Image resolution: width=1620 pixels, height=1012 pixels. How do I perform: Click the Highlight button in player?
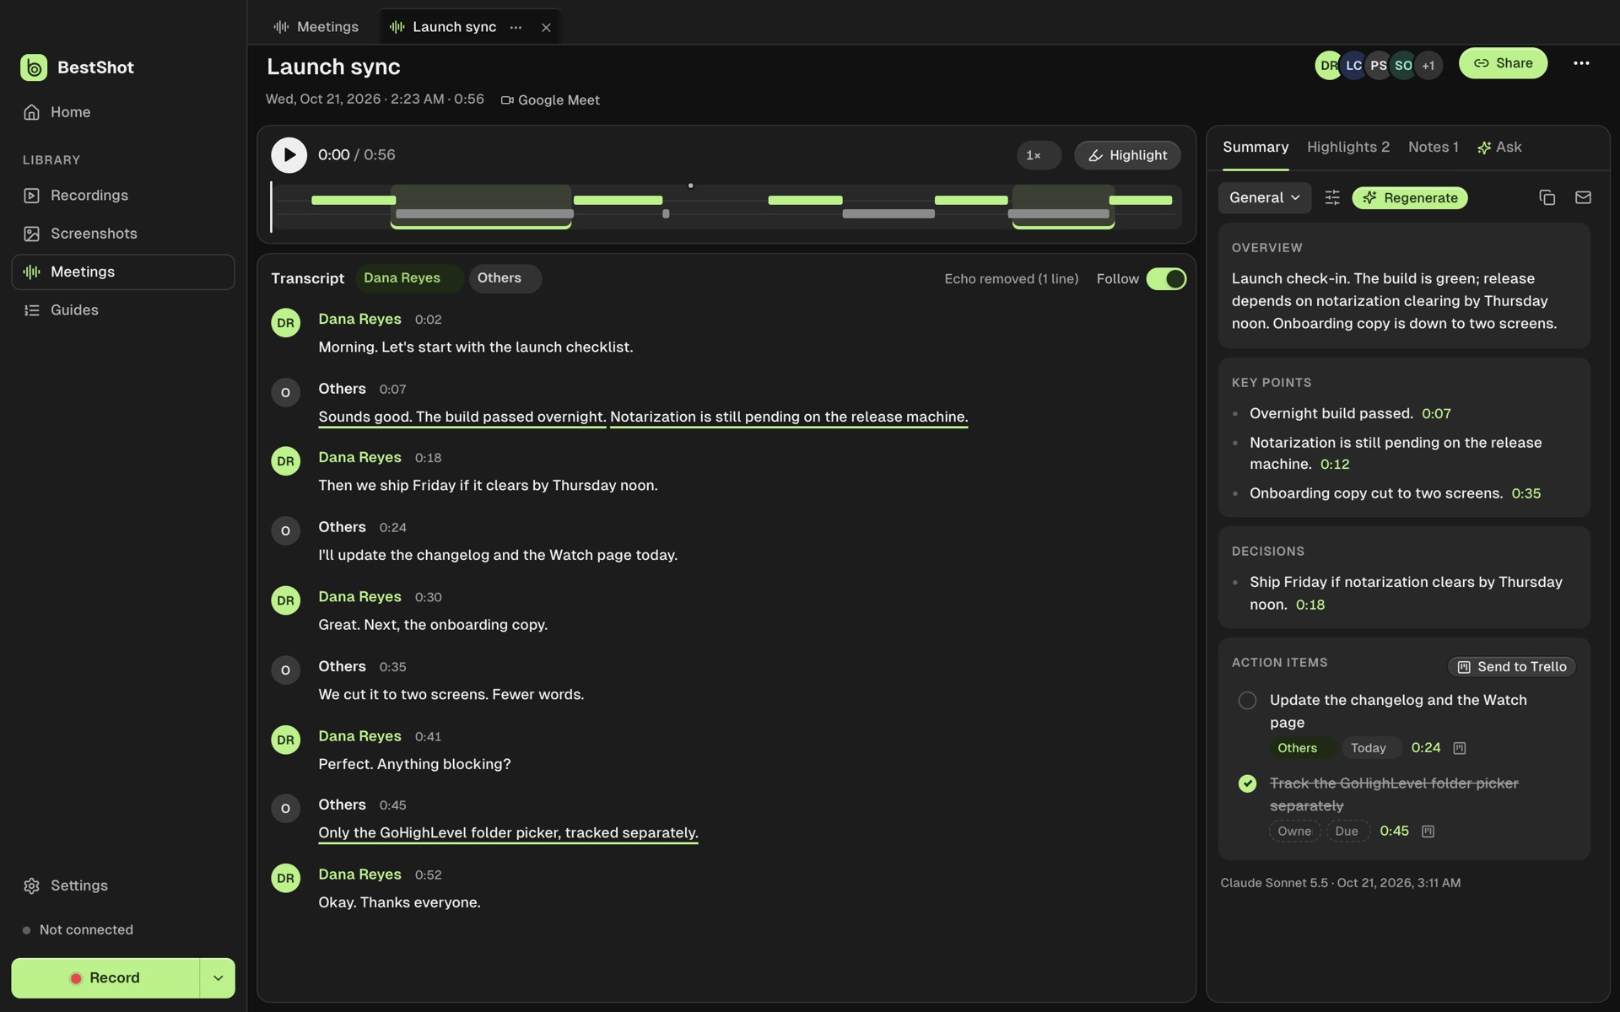[1127, 155]
